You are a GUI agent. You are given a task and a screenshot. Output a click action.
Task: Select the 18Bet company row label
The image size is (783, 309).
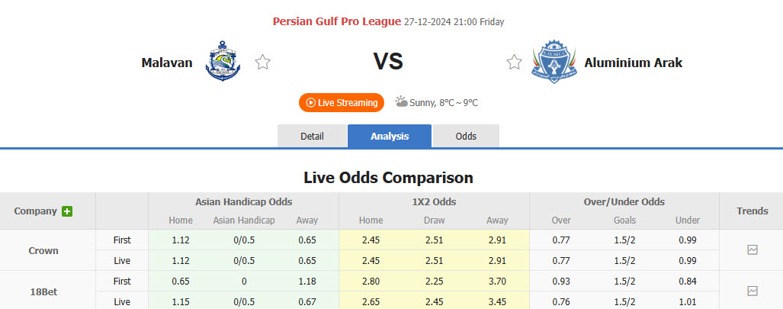pyautogui.click(x=43, y=291)
